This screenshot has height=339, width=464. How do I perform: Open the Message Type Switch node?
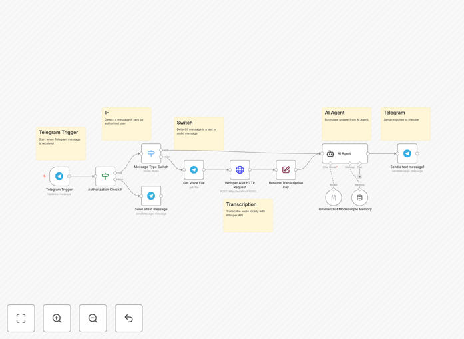[151, 153]
